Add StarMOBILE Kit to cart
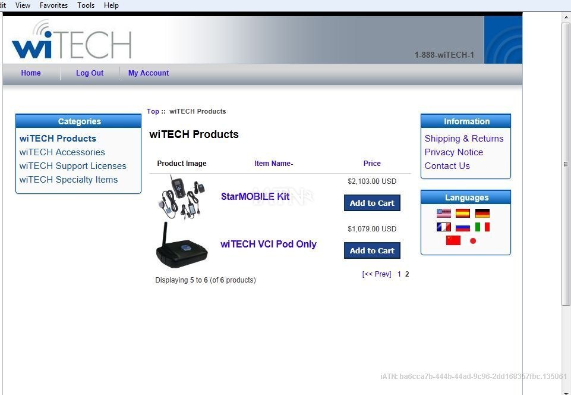Image resolution: width=571 pixels, height=395 pixels. coord(372,203)
